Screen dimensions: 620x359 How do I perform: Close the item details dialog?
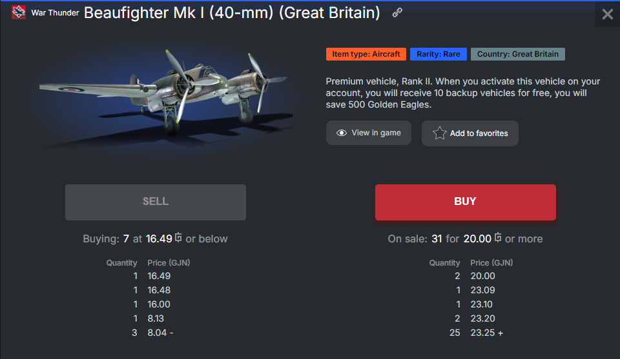607,14
